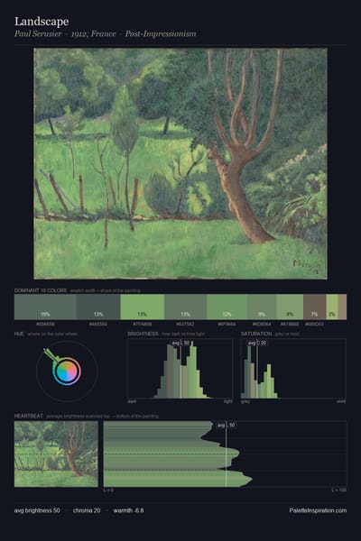Screen dimensions: 361x541
Task: Pick the bright light green 13% swatch
Action: (143, 307)
